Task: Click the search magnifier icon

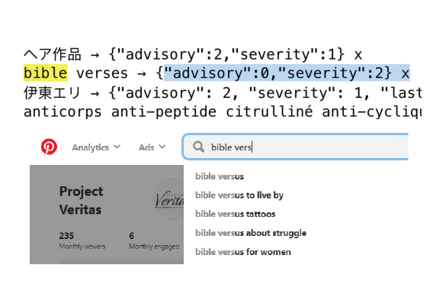Action: pyautogui.click(x=198, y=147)
